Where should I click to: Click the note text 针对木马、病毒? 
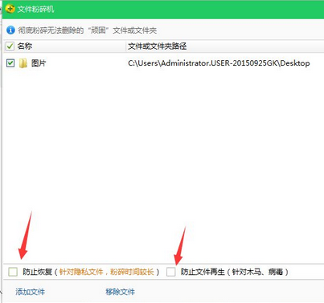257,272
